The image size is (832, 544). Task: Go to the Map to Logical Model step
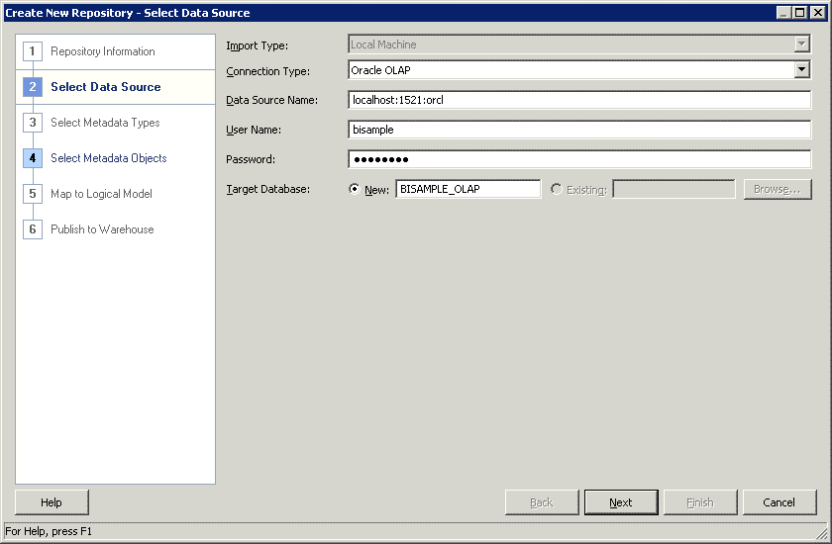(x=101, y=193)
